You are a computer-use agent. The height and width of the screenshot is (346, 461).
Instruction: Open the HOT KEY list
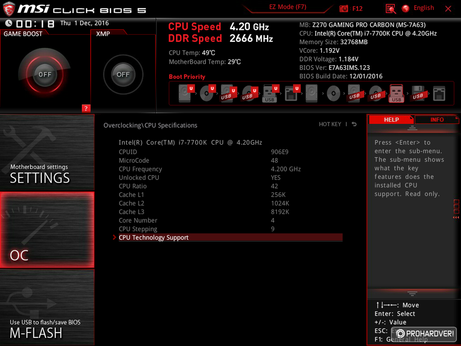coord(330,124)
